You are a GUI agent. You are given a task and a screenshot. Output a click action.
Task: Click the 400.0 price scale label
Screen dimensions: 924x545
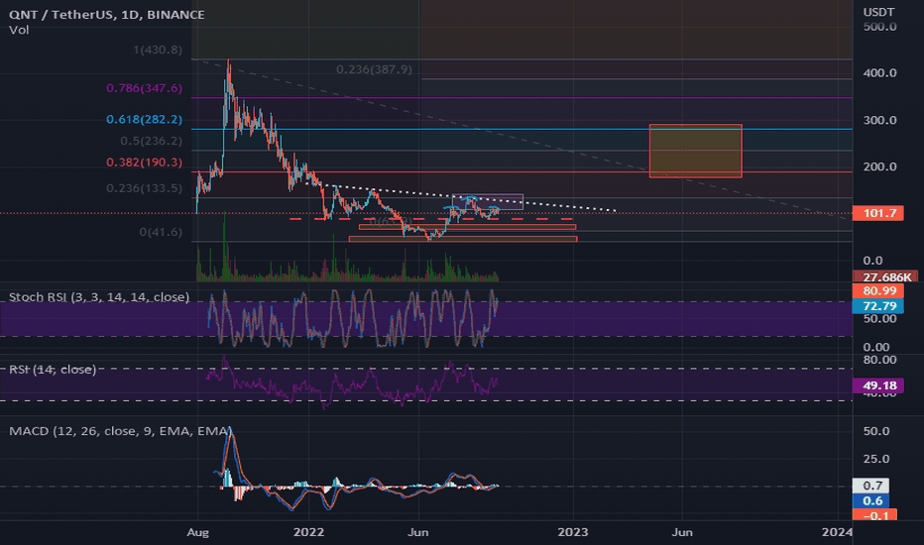pyautogui.click(x=879, y=73)
